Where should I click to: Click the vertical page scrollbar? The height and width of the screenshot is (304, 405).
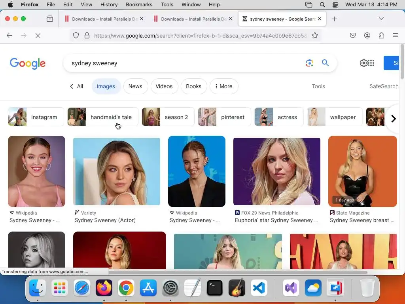point(402,61)
